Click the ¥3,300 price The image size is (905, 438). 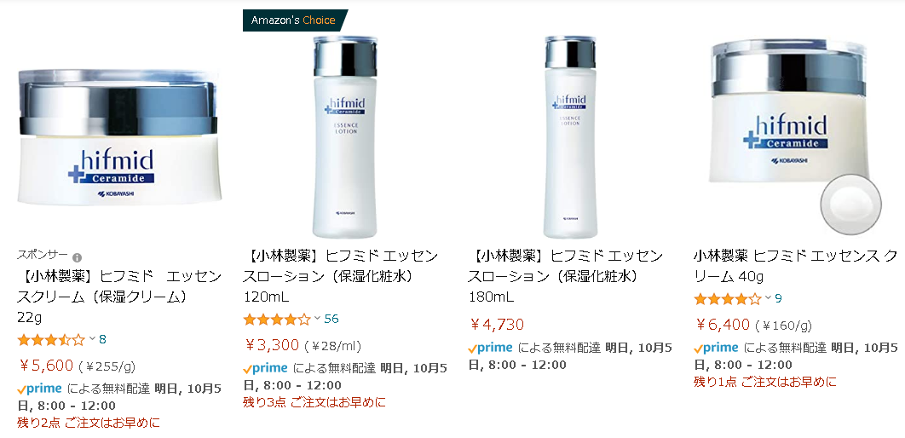[x=271, y=345]
